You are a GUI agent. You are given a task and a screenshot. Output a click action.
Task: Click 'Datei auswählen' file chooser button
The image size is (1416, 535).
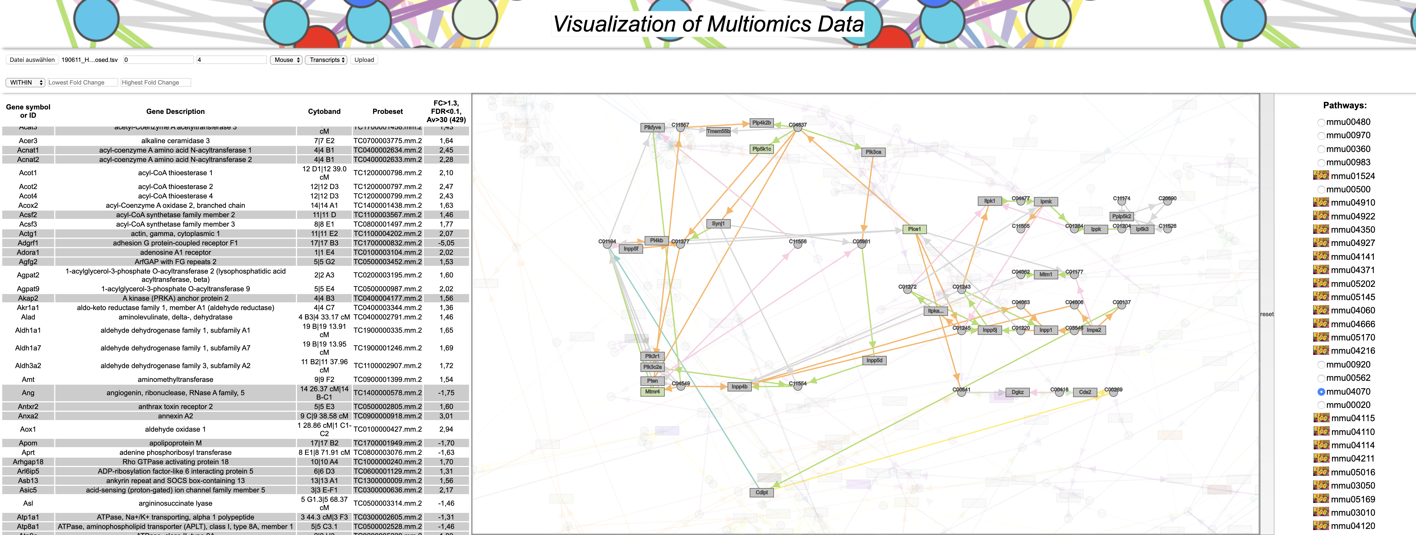pyautogui.click(x=32, y=60)
